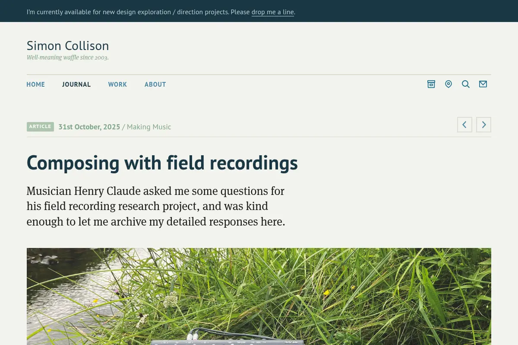Open the About nav item
Screen dimensions: 518x345
pos(155,85)
